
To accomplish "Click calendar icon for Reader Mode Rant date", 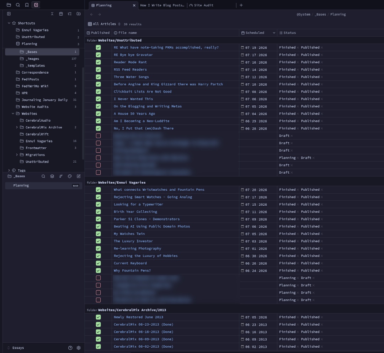I will tap(242, 62).
